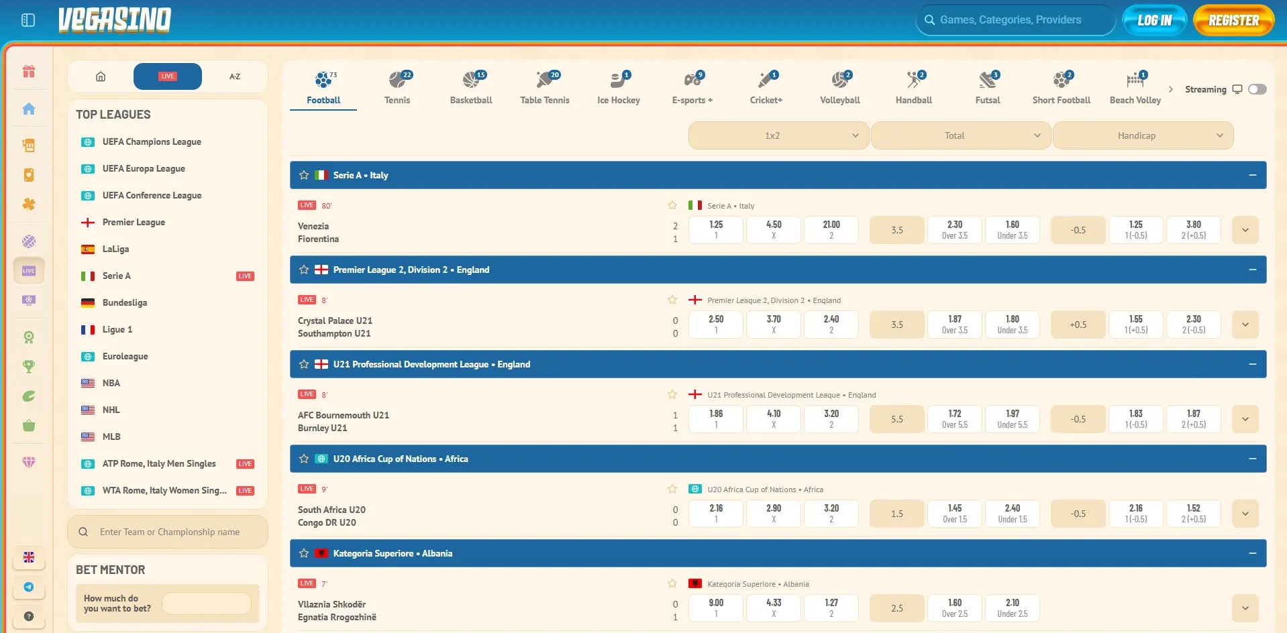
Task: Expand more markets for Vllaznia Shkodër match
Action: [1245, 608]
